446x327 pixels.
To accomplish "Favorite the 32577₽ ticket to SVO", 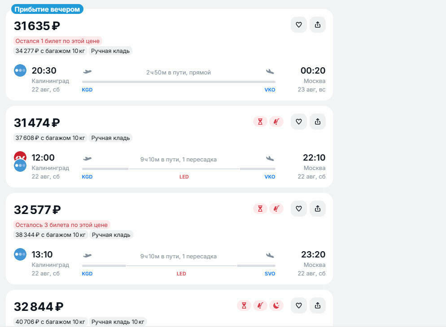I will (x=299, y=209).
